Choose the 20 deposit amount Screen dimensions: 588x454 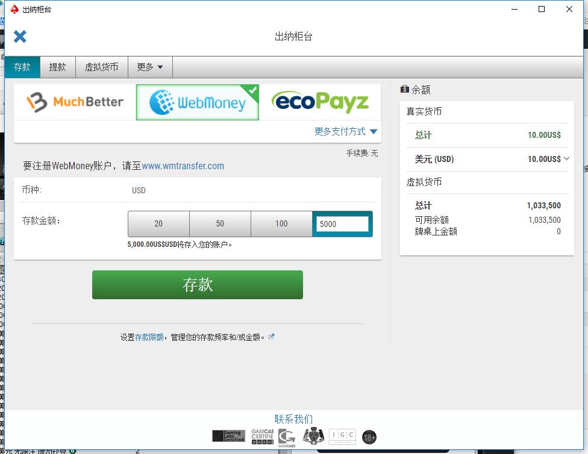[158, 224]
